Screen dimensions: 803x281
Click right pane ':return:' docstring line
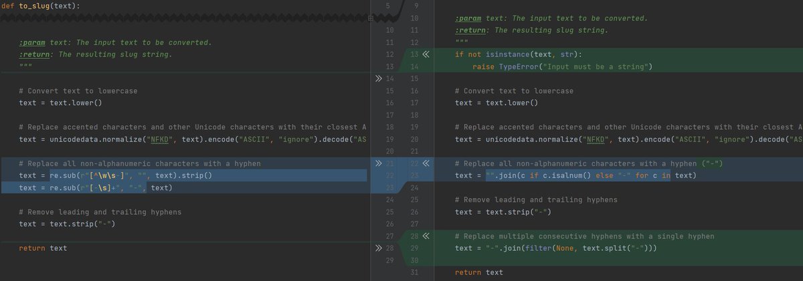tap(531, 30)
